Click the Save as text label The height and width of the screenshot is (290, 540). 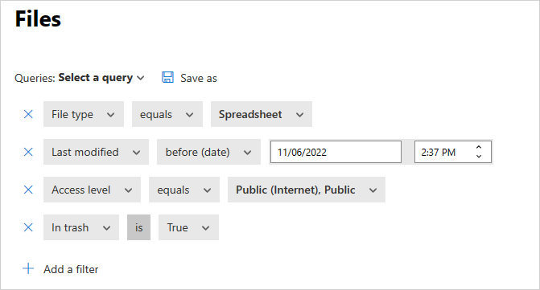tap(199, 79)
